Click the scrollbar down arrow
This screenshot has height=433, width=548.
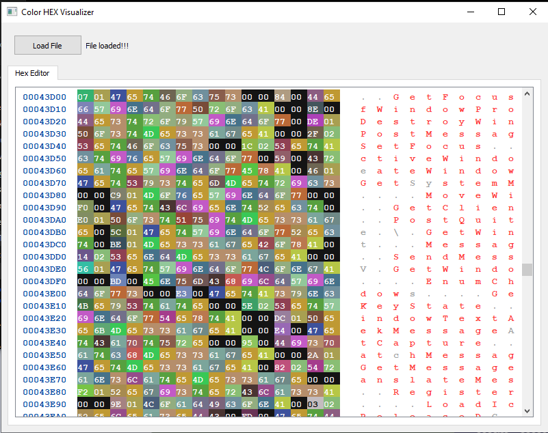[x=527, y=411]
